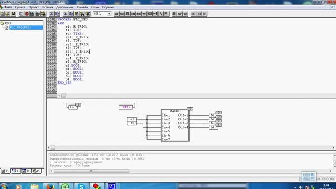This screenshot has height=189, width=336.
Task: Insert a CFC Label element icon
Action: coord(139,14)
